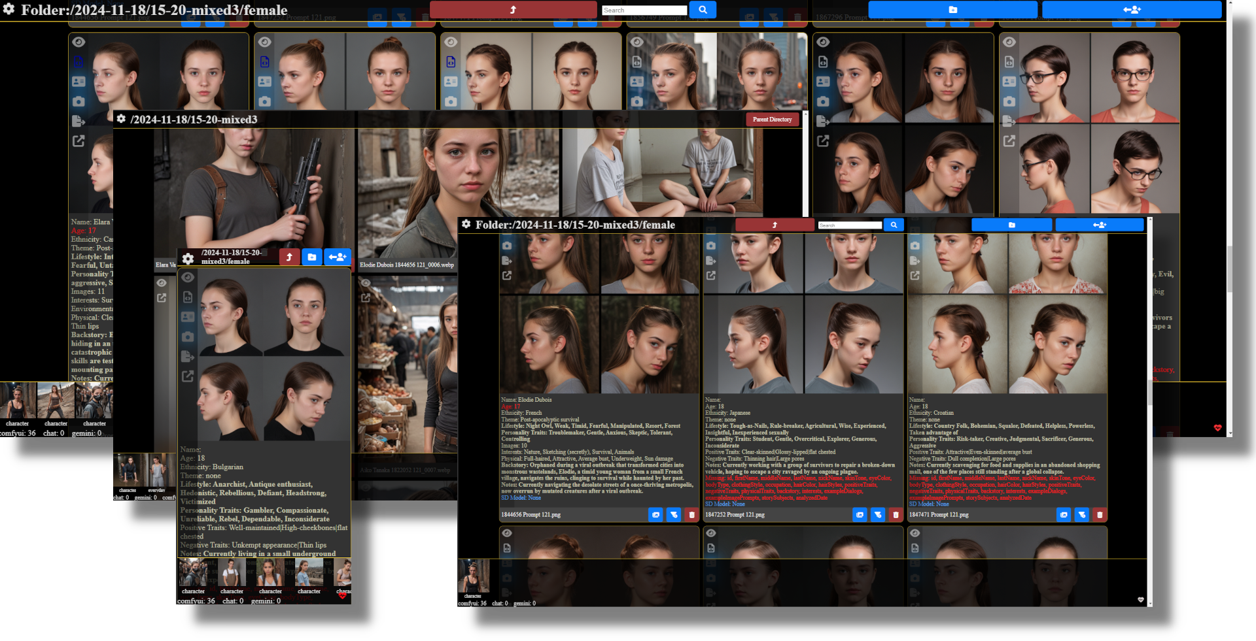Viewport: 1256px width, 641px height.
Task: Click blue folder button in the narrow window
Action: click(x=312, y=257)
